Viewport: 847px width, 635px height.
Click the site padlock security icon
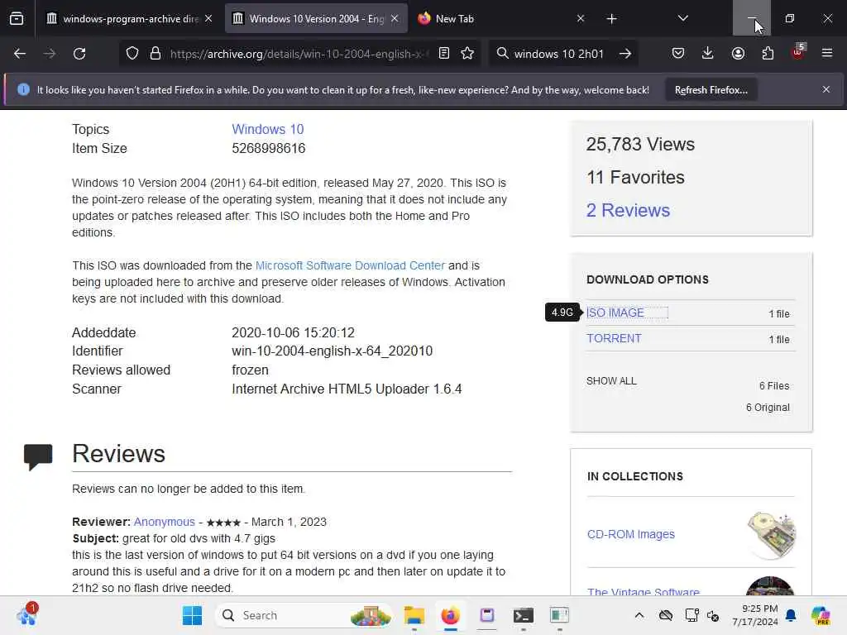point(156,54)
